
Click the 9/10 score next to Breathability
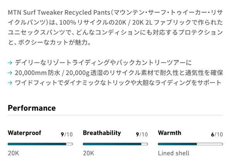point(142,134)
